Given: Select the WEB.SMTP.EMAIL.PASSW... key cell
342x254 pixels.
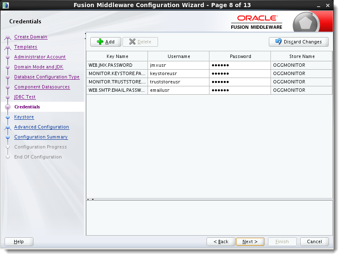Looking at the screenshot, I should point(117,91).
